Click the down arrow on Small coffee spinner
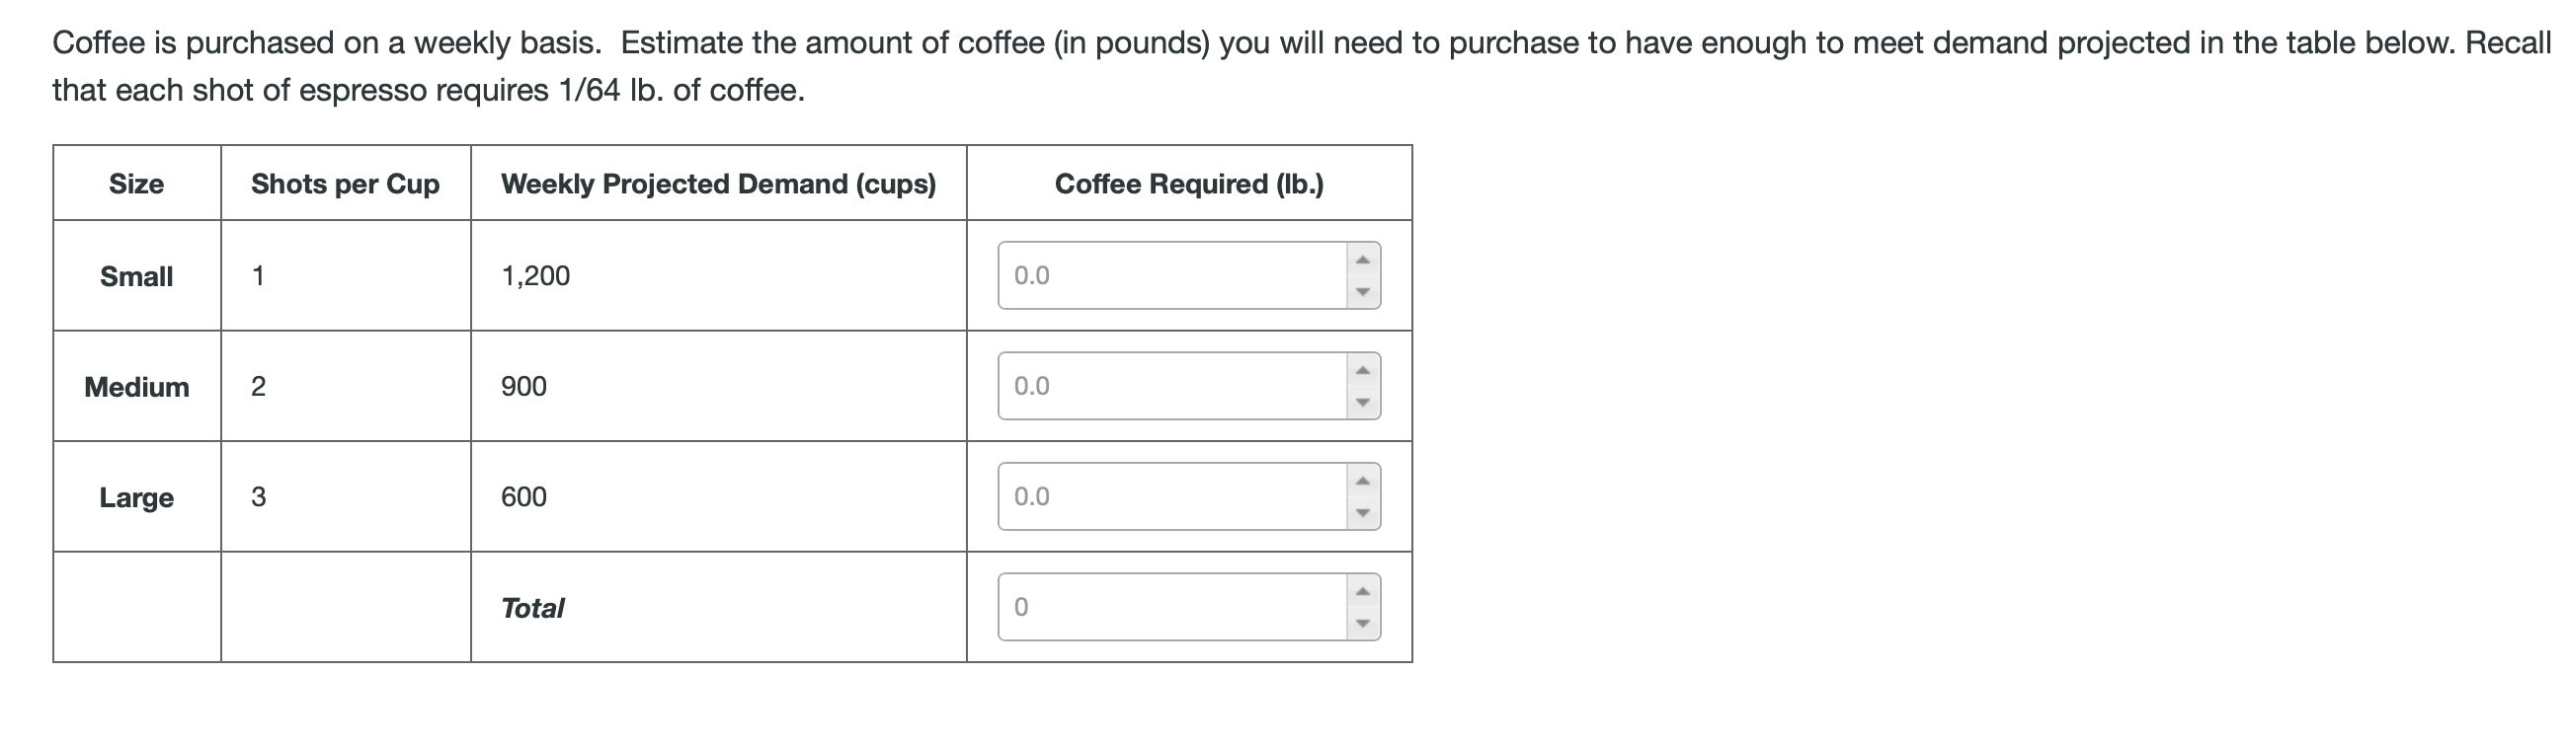The image size is (2567, 749). point(1363,293)
